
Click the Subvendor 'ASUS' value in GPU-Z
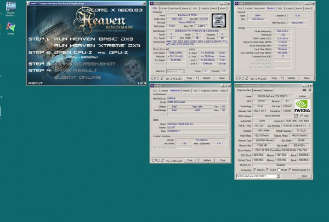pyautogui.click(x=262, y=121)
